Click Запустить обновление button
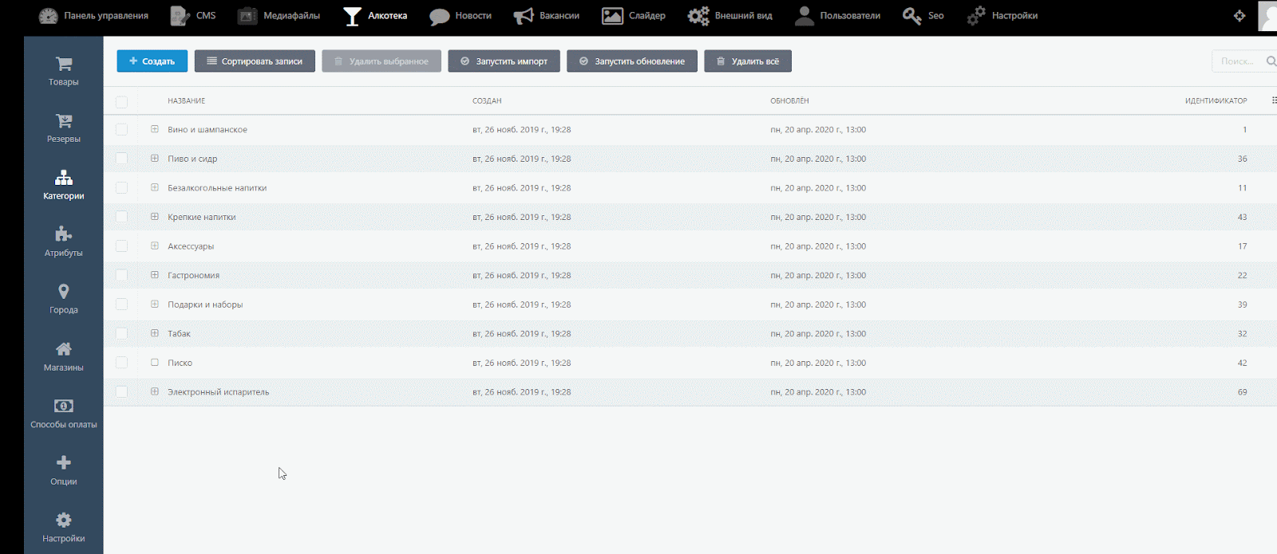The image size is (1277, 554). (x=632, y=61)
